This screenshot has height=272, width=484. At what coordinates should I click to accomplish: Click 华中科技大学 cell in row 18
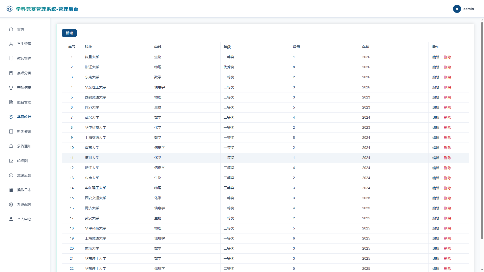(116, 228)
